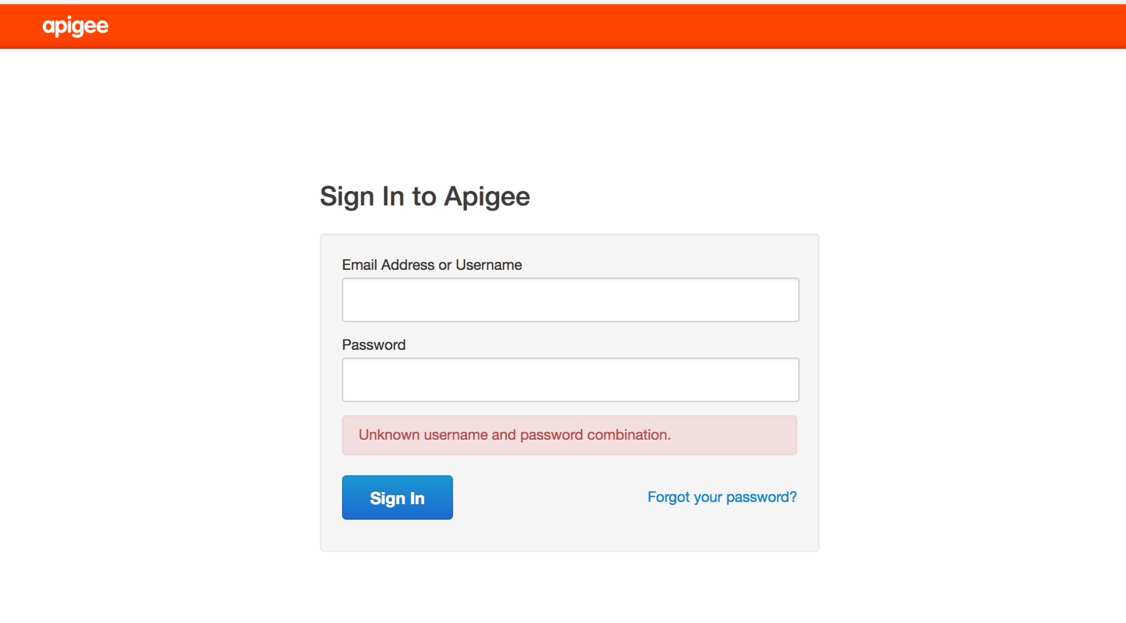Click the Unknown username error message
The image size is (1126, 623).
coord(514,435)
